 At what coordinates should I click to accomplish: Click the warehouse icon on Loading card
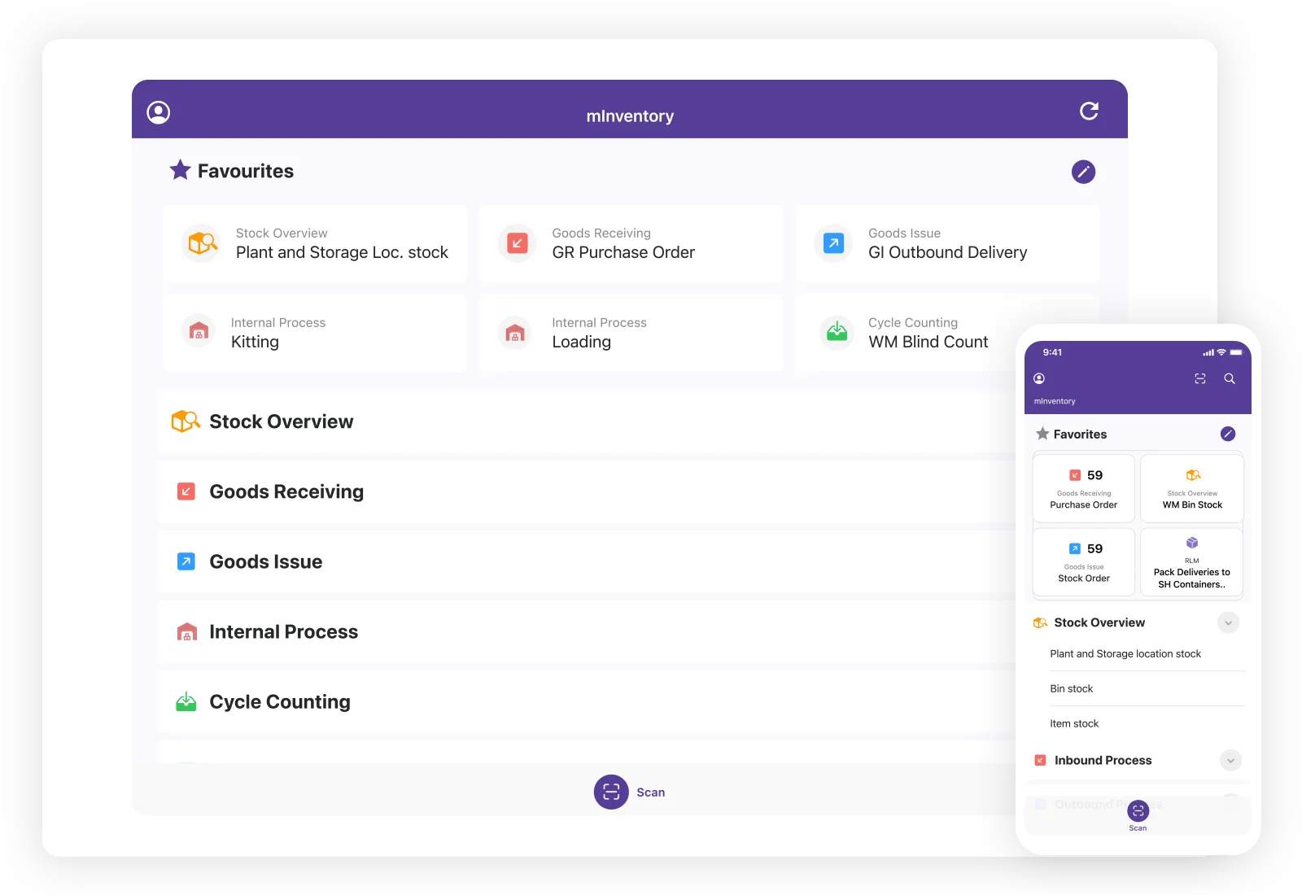tap(515, 332)
